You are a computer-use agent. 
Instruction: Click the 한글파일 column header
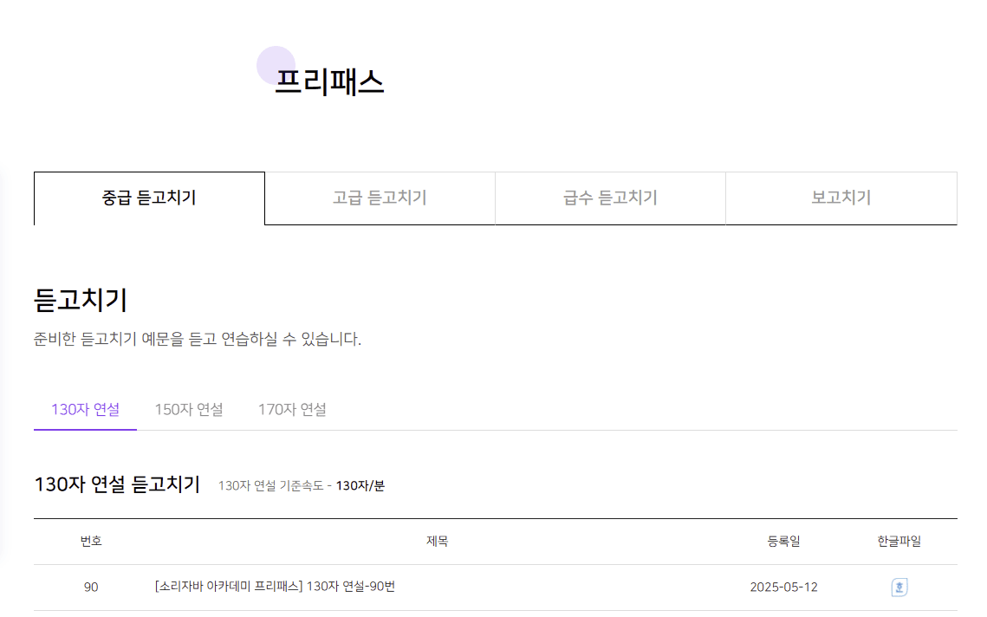tap(899, 542)
